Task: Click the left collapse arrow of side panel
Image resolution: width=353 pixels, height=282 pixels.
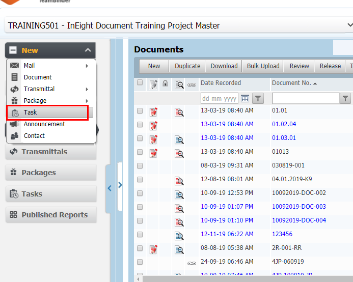Action: tap(110, 188)
